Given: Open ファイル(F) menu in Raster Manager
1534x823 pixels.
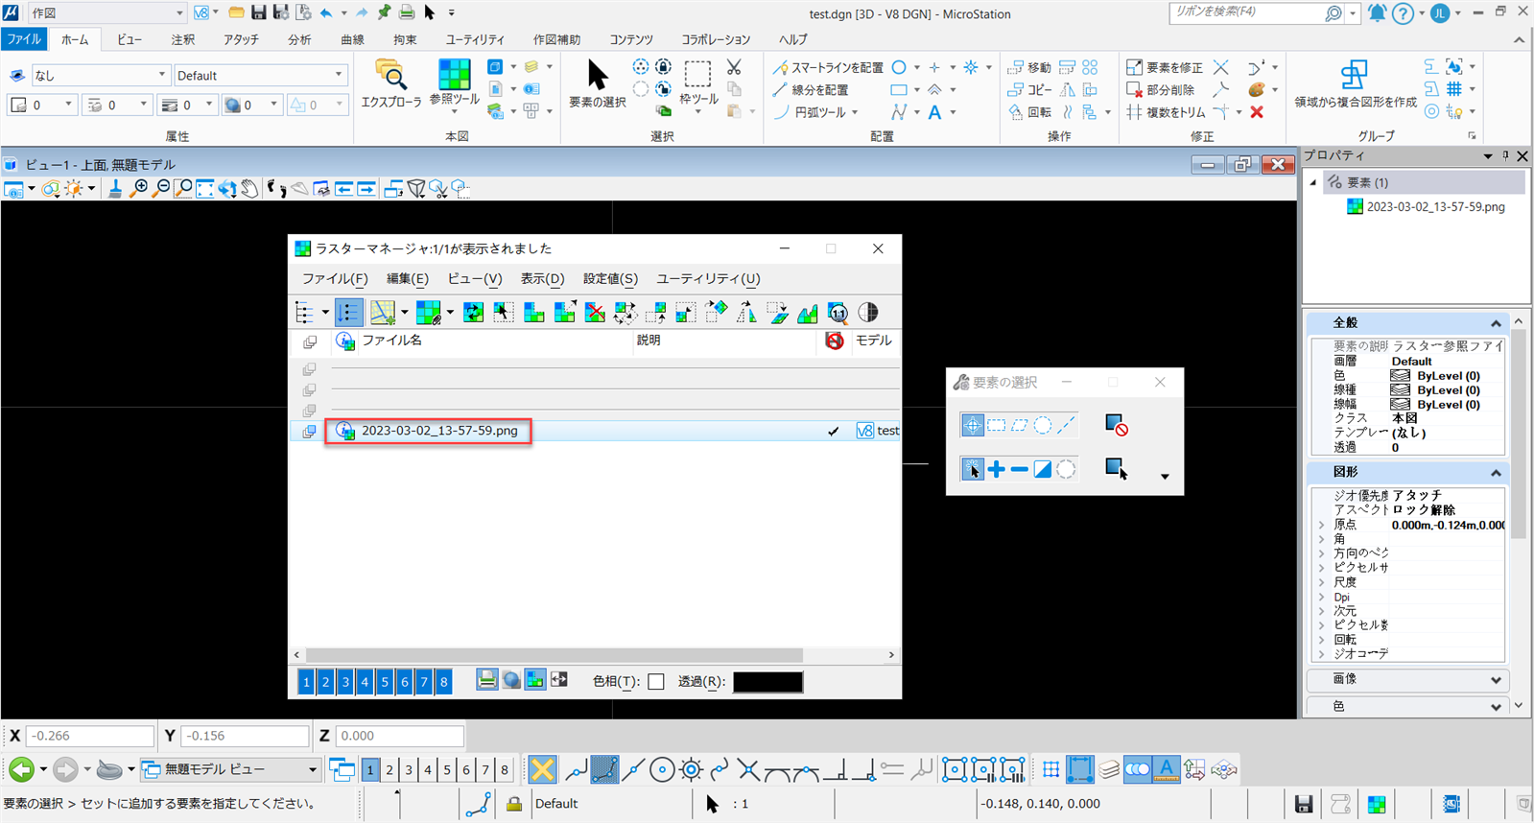Looking at the screenshot, I should (335, 279).
